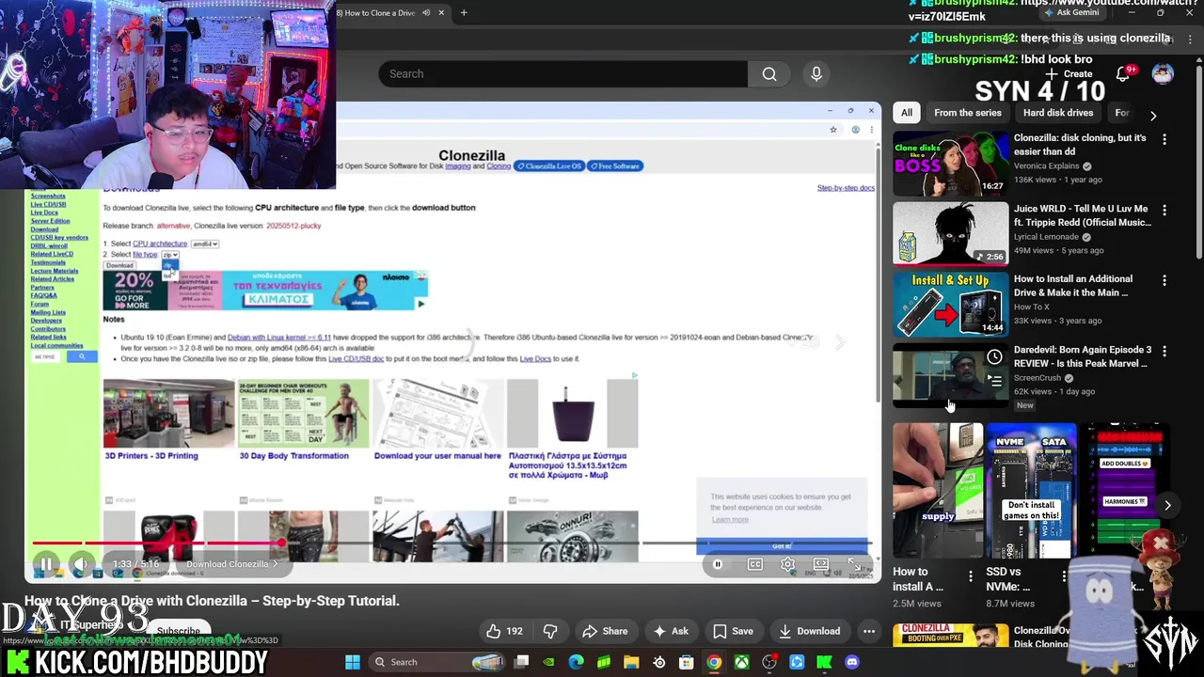Open the NVIDIA app from the taskbar
The height and width of the screenshot is (677, 1204).
pos(548,662)
